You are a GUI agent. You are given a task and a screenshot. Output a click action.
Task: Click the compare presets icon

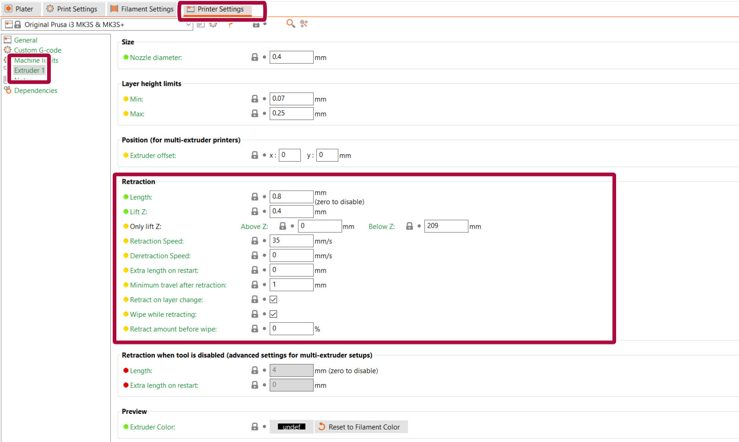(x=304, y=24)
